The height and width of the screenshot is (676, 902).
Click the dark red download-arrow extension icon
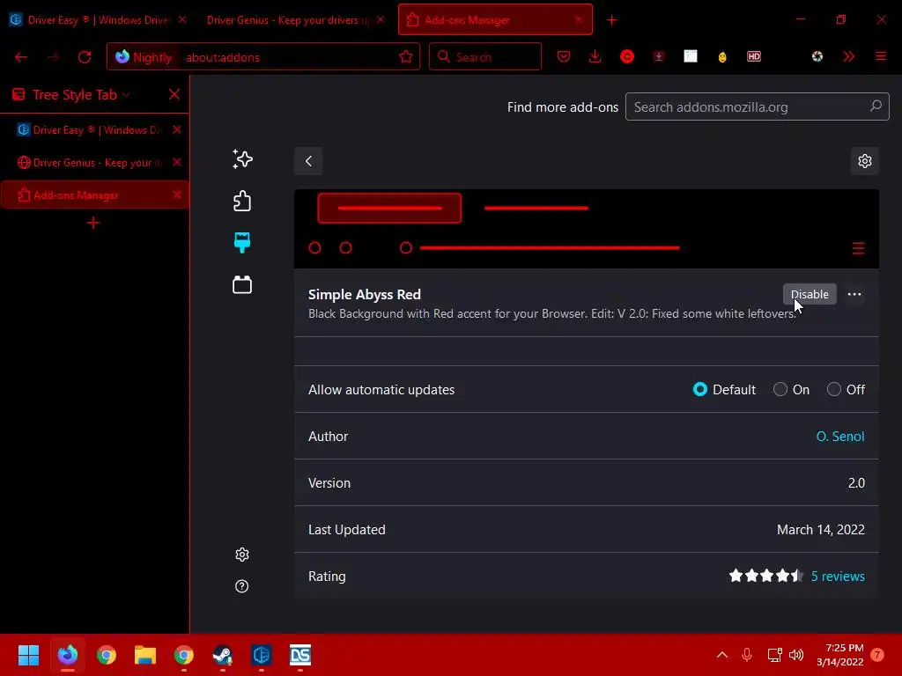(x=659, y=56)
